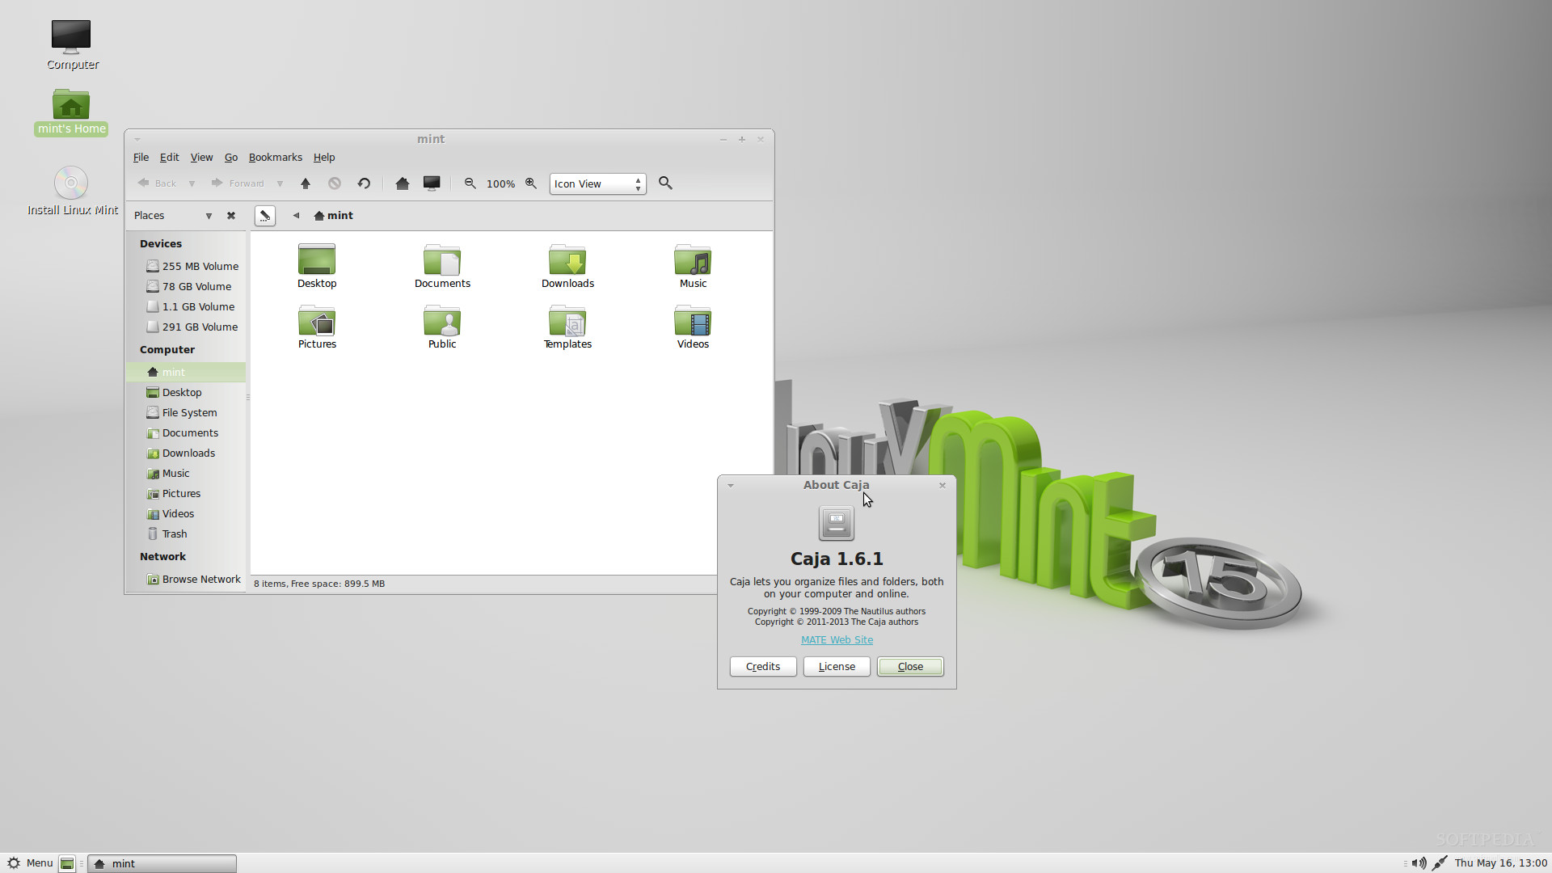
Task: Close the Places sidebar
Action: pos(231,216)
